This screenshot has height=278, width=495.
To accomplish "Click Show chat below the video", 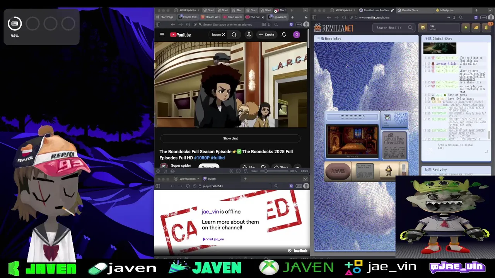I will click(x=230, y=138).
